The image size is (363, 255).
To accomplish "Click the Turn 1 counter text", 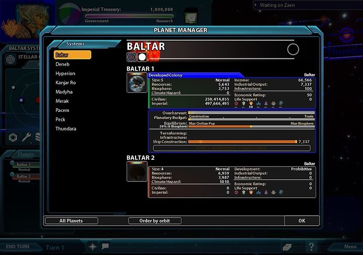I will pyautogui.click(x=55, y=247).
